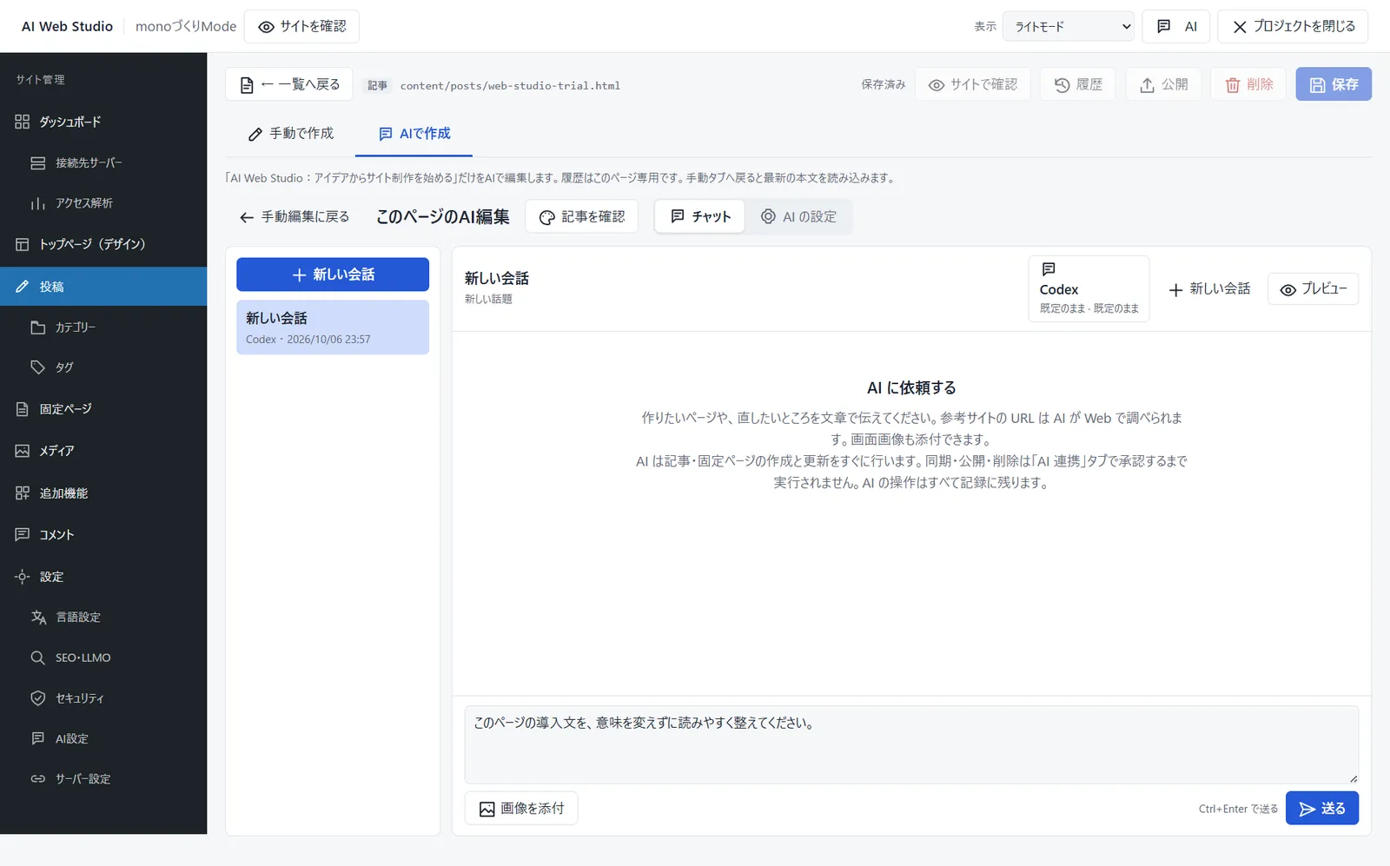Click 手動編集に戻る link
This screenshot has width=1390, height=866.
coord(294,217)
